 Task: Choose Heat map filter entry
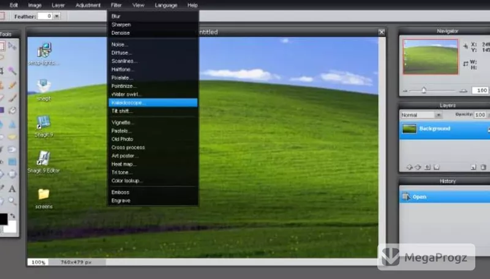pyautogui.click(x=153, y=164)
